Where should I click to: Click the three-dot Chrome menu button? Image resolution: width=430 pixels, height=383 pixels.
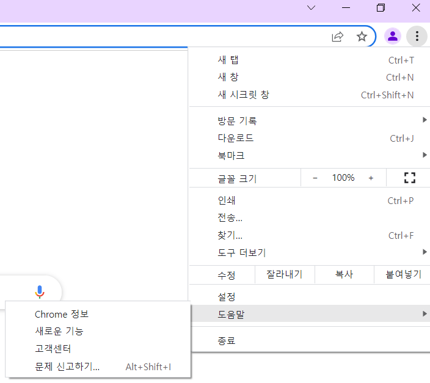417,36
